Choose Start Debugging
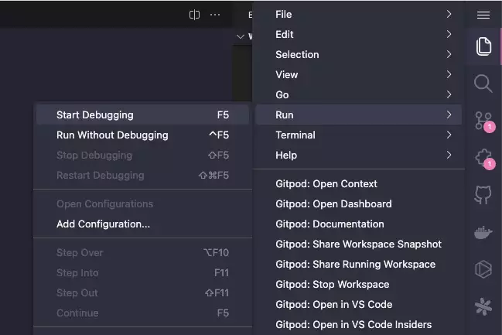The width and height of the screenshot is (502, 335). click(142, 115)
